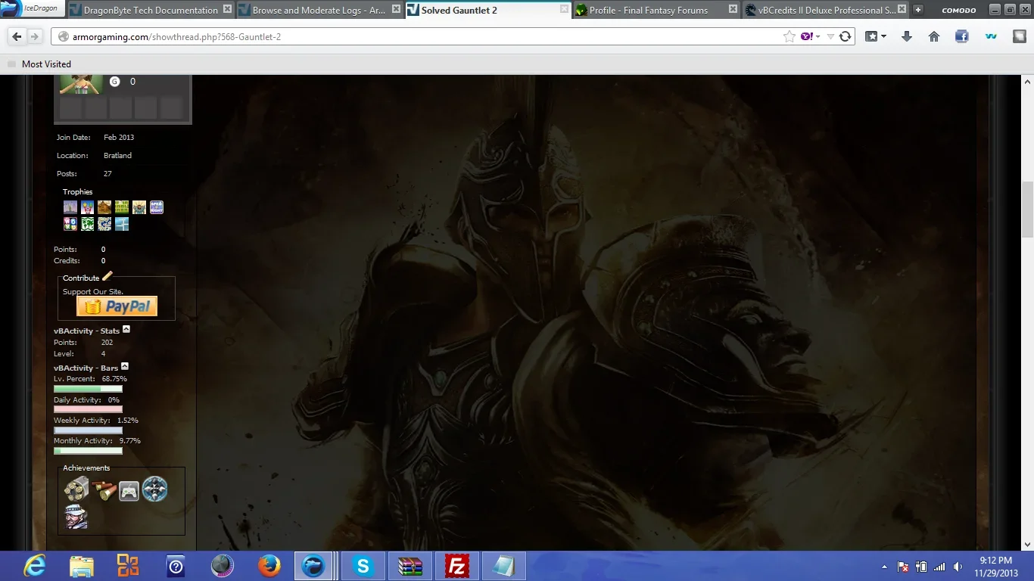Go back with the back arrow
Image resolution: width=1034 pixels, height=581 pixels.
[17, 36]
